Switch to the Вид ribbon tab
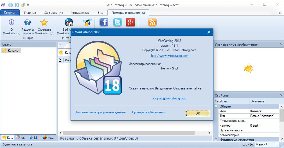This screenshot has width=284, height=148. click(100, 13)
